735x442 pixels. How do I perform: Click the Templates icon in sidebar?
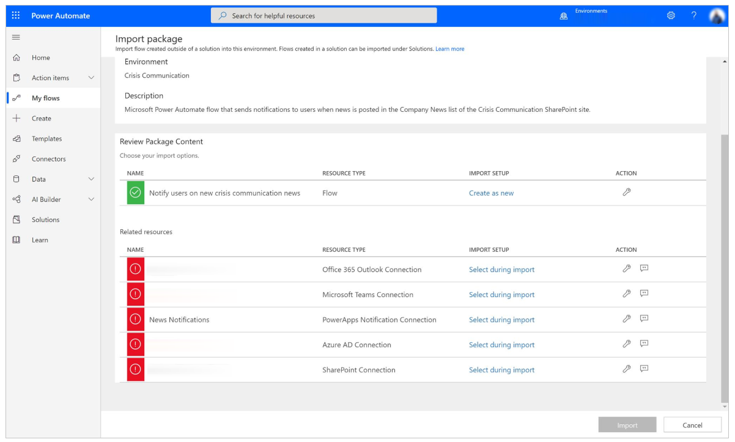pyautogui.click(x=17, y=139)
